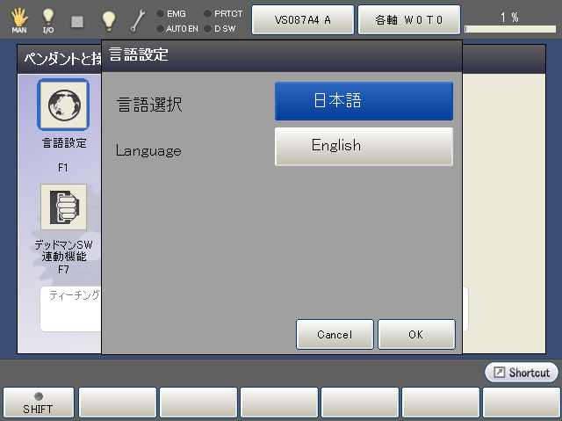This screenshot has height=421, width=562.
Task: Choose English as the language
Action: tap(364, 146)
